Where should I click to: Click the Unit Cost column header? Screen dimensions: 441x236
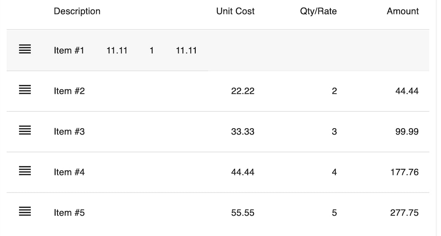[x=235, y=11]
